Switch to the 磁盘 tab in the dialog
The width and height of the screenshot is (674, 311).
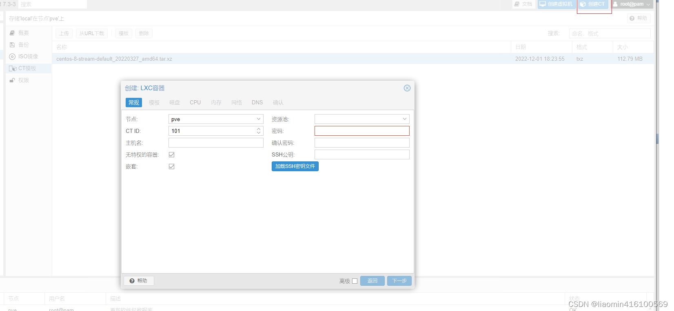(175, 102)
